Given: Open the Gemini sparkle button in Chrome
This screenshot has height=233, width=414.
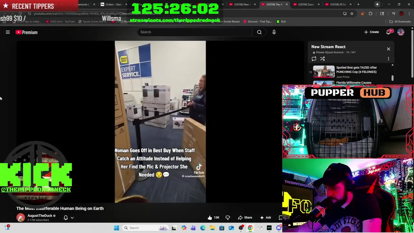Looking at the screenshot, I should click(377, 4).
